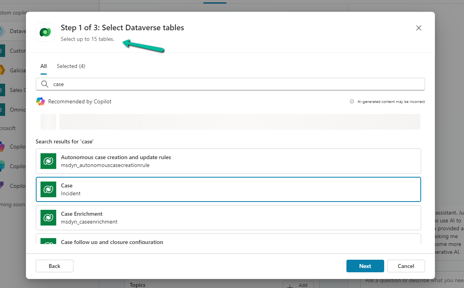464x288 pixels.
Task: Click the loading Copilot recommendation placeholder
Action: point(239,122)
